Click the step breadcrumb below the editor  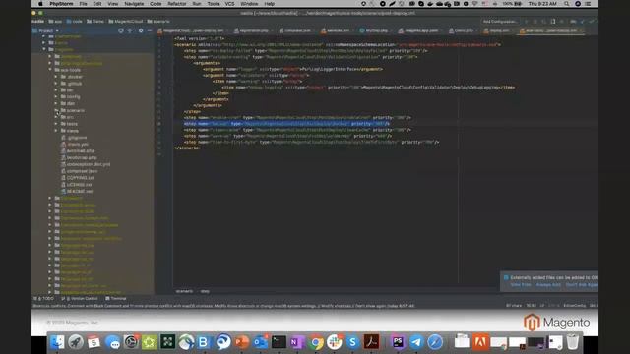[205, 291]
